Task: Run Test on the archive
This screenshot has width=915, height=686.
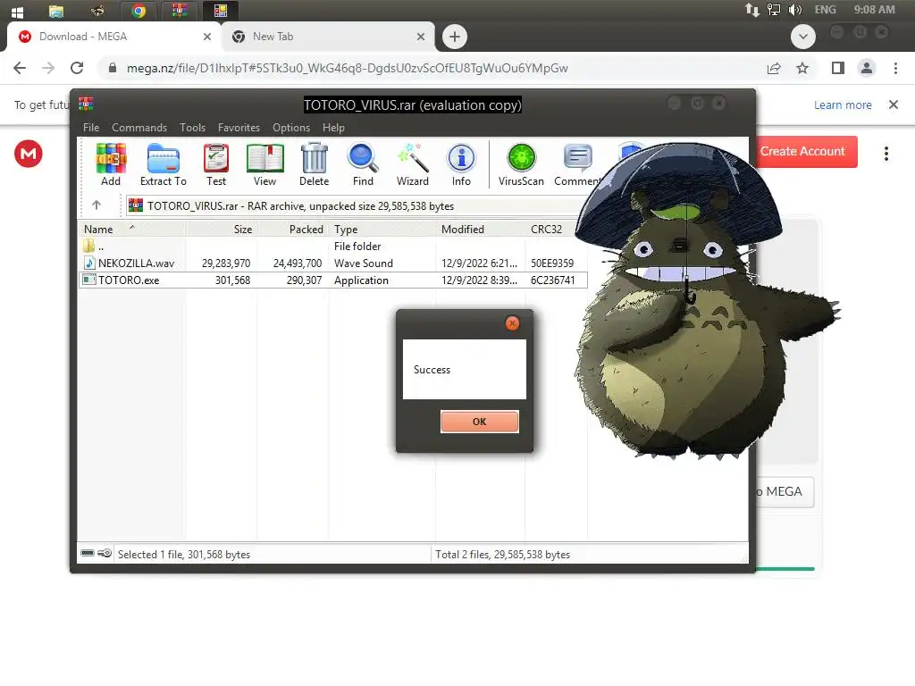Action: pyautogui.click(x=216, y=165)
